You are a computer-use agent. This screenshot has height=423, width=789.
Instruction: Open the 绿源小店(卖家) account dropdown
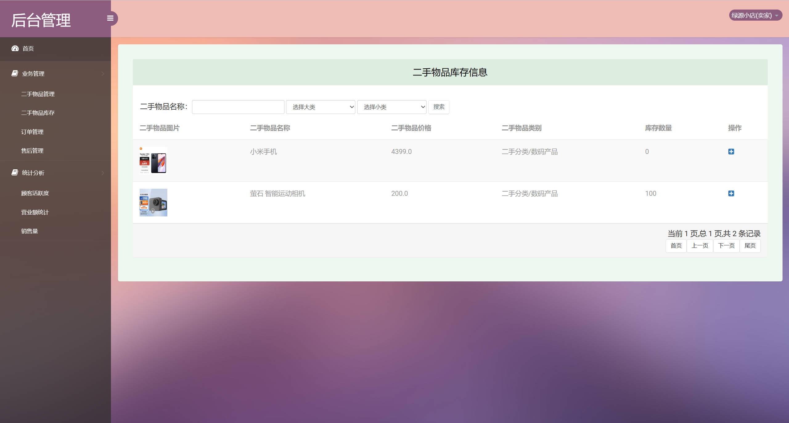755,15
